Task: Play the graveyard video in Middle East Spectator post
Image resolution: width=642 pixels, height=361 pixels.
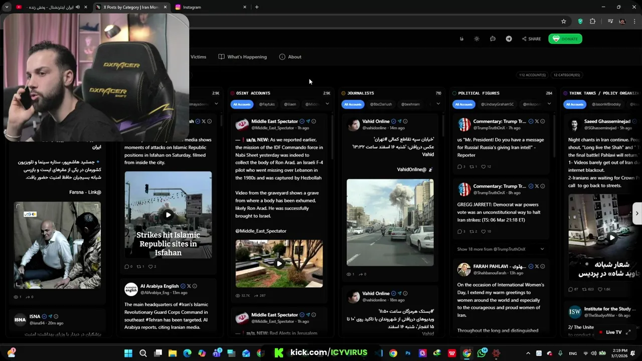Action: click(279, 263)
